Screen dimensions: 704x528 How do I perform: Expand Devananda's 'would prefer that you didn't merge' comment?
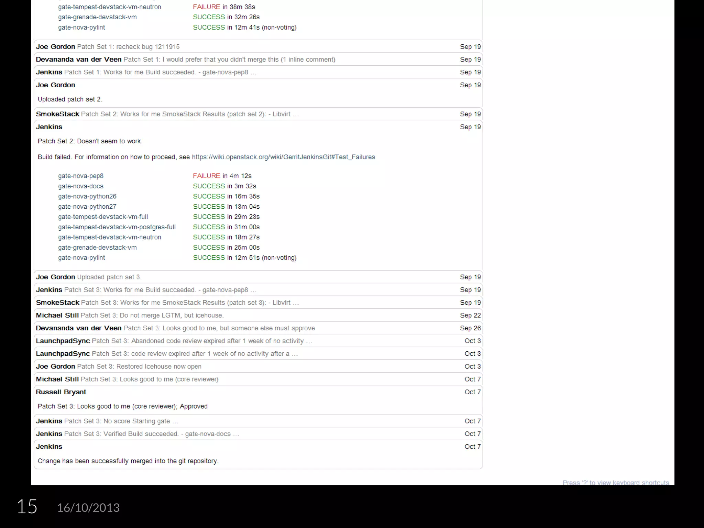tap(258, 59)
